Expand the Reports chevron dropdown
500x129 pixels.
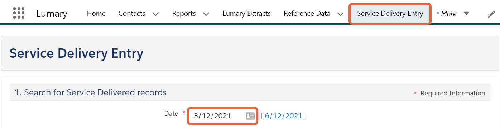[206, 14]
